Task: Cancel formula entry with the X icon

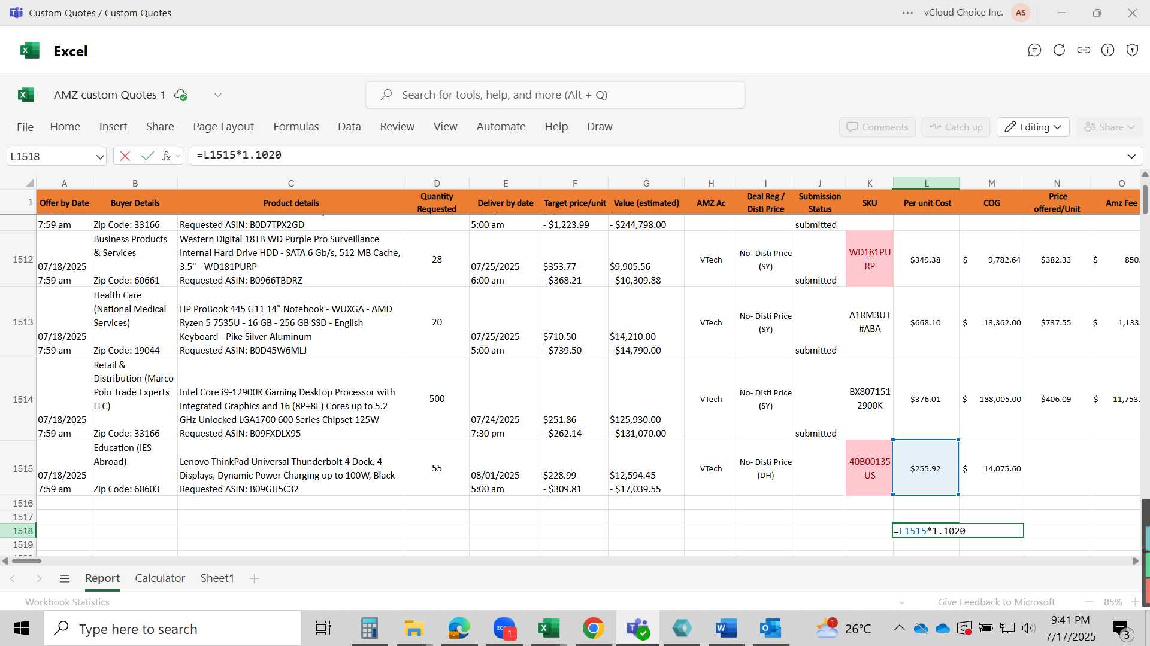Action: point(125,156)
